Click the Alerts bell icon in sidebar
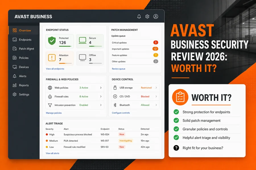The height and width of the screenshot is (170, 256). pos(15,76)
